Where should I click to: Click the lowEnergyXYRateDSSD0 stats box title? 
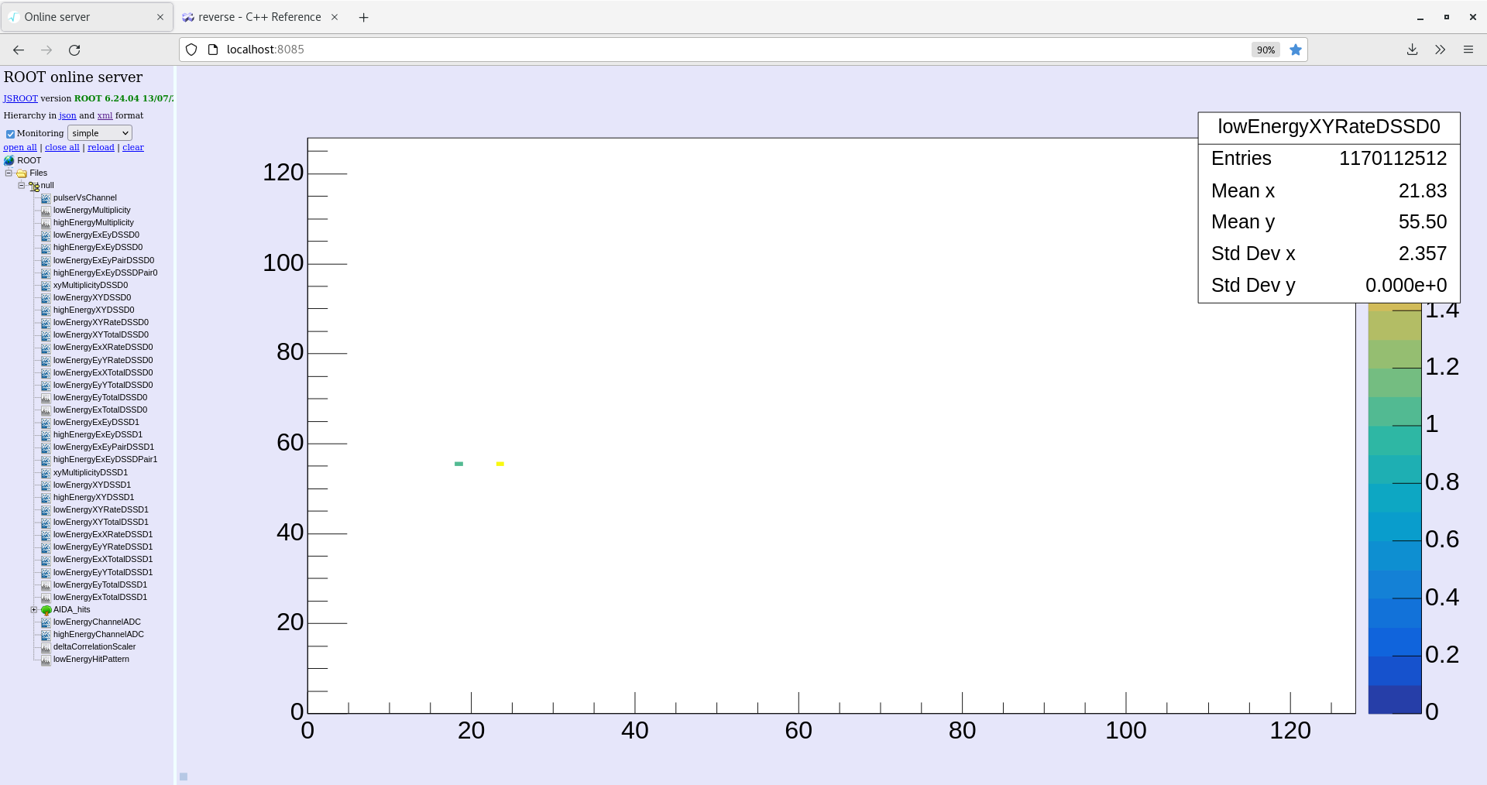pyautogui.click(x=1329, y=127)
